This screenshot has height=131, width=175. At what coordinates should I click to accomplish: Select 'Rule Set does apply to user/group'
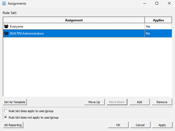[5, 111]
